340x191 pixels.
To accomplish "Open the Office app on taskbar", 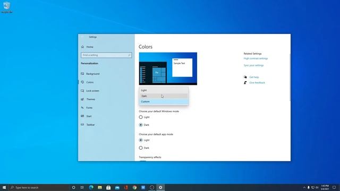I will [x=126, y=187].
